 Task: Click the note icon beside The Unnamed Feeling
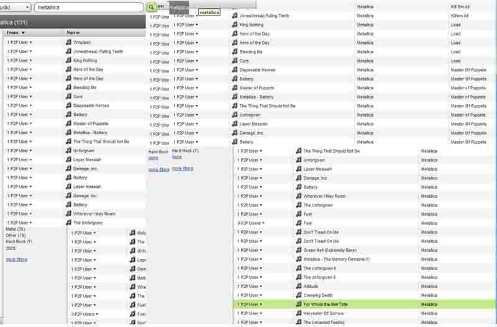[x=299, y=322]
